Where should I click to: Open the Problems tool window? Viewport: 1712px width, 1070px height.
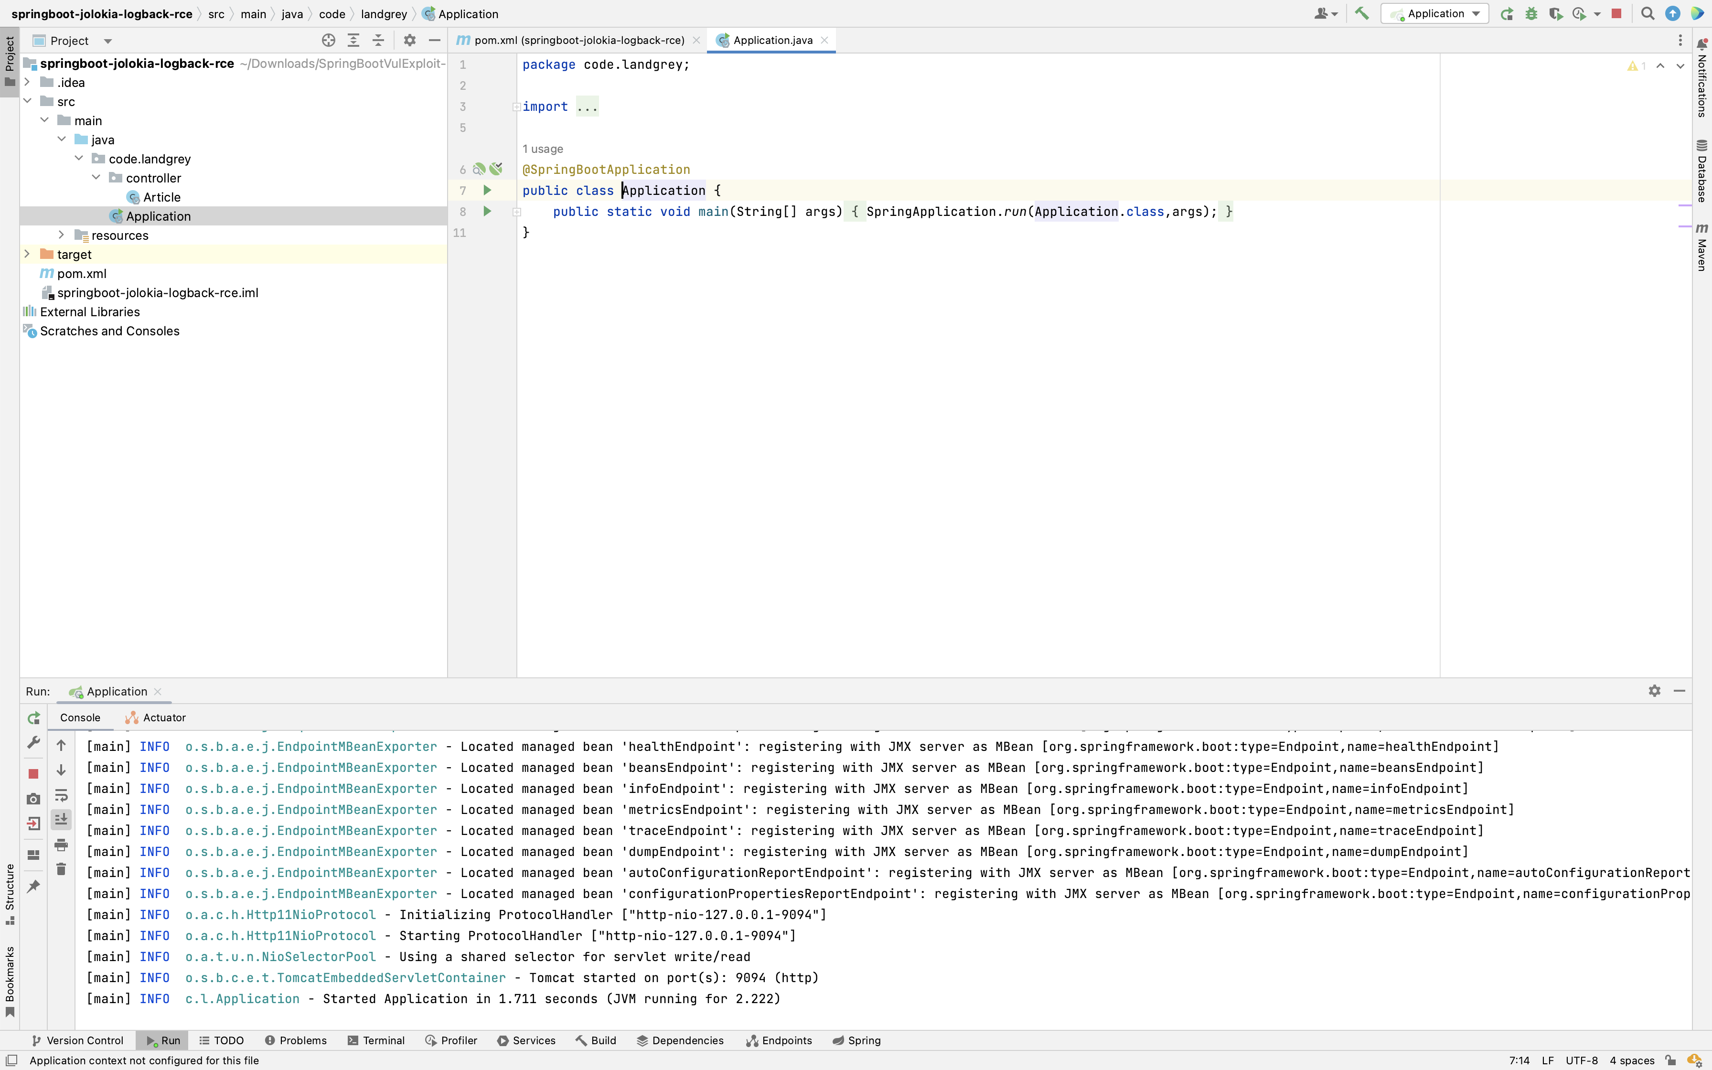[x=296, y=1040]
